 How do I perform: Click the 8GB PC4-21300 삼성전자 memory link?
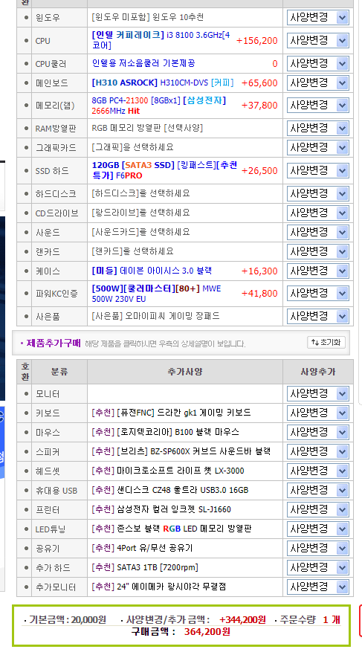[x=158, y=106]
